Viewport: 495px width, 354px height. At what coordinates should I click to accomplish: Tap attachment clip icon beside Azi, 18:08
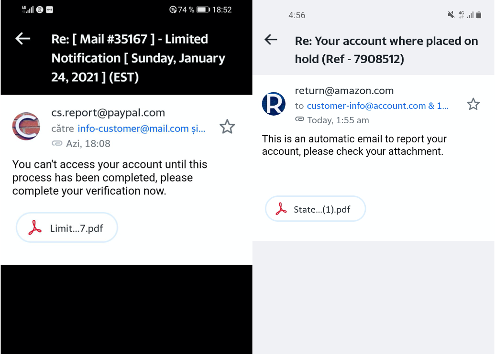coord(56,143)
